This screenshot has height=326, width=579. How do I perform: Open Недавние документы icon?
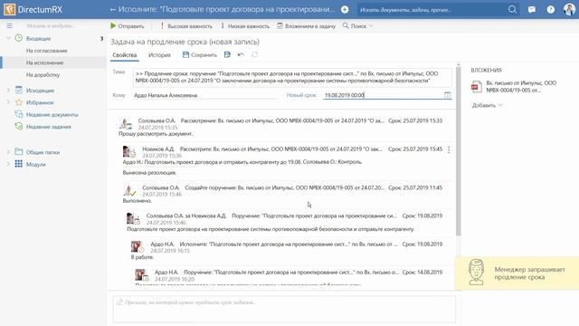pyautogui.click(x=19, y=114)
